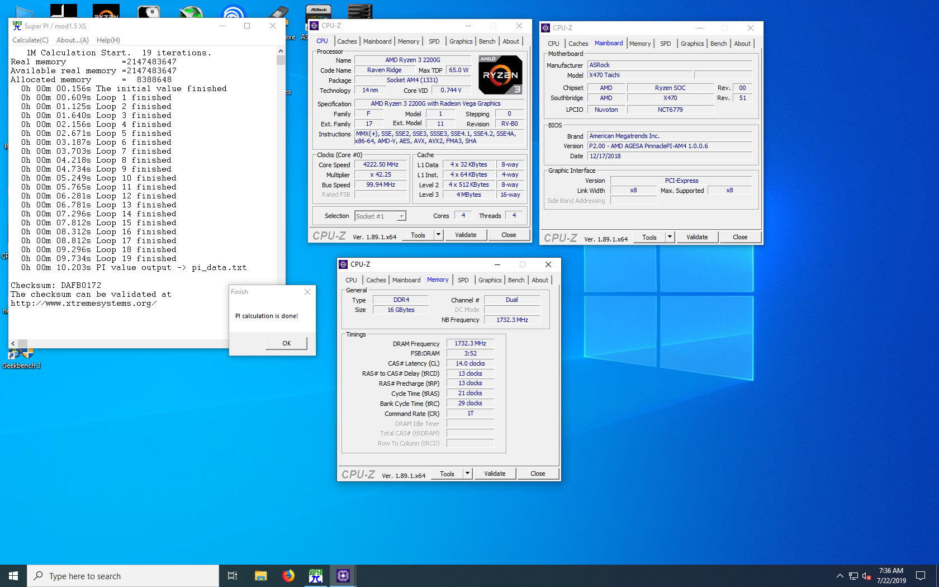Click the Core Speed value 4222.50 MHz
This screenshot has height=587, width=939.
tap(381, 165)
